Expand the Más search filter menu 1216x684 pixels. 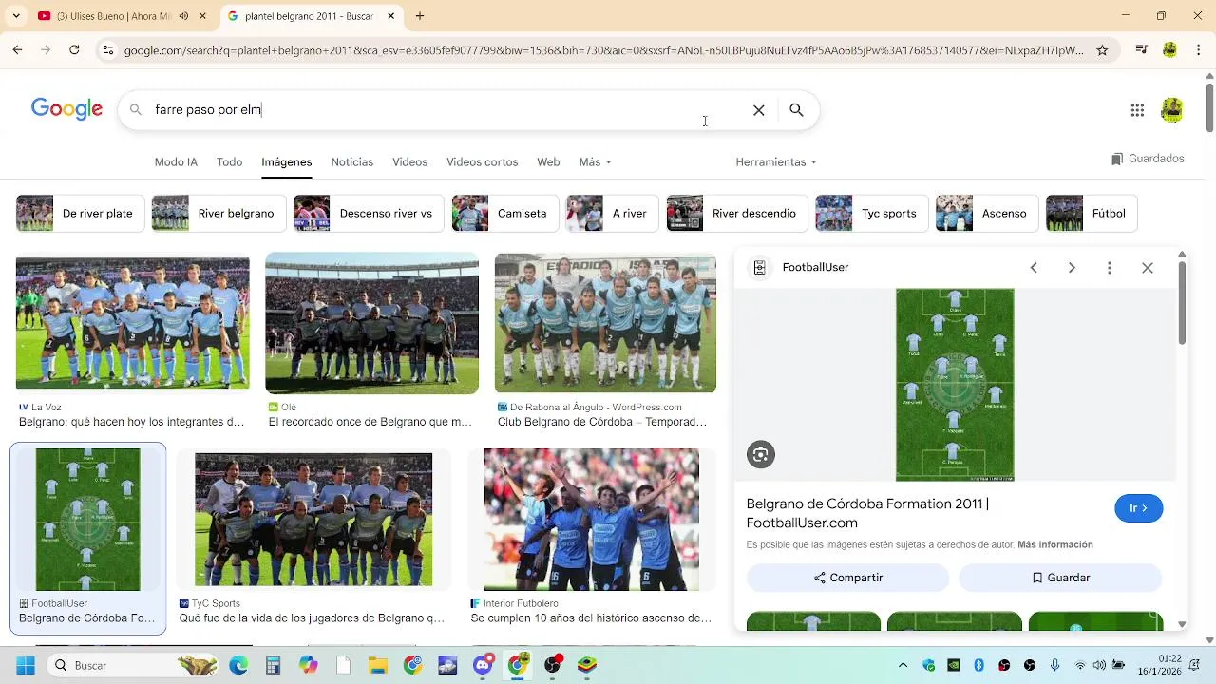coord(595,162)
